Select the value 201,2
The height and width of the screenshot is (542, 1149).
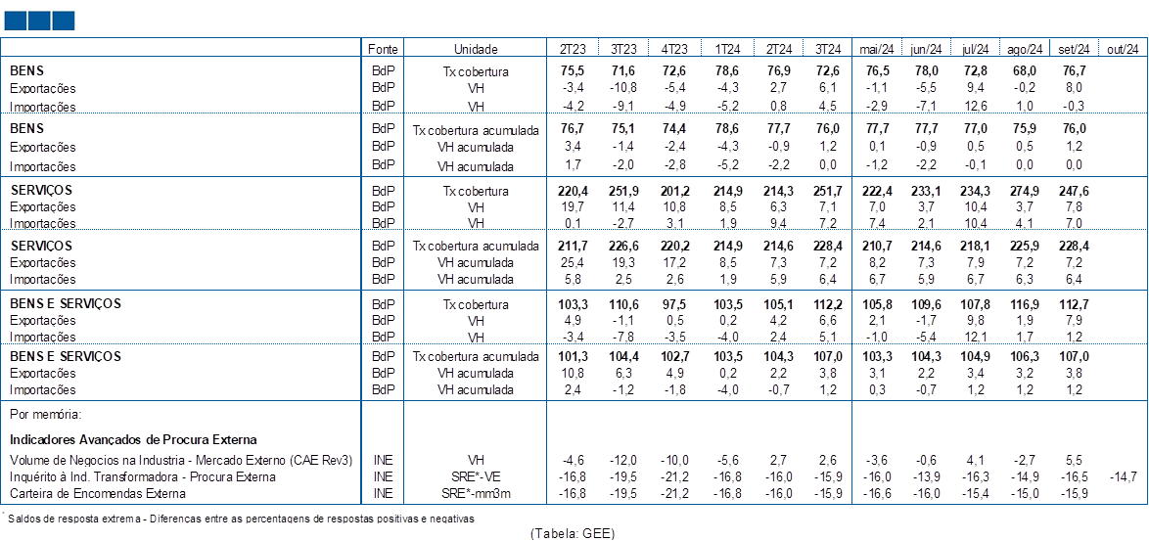(674, 191)
